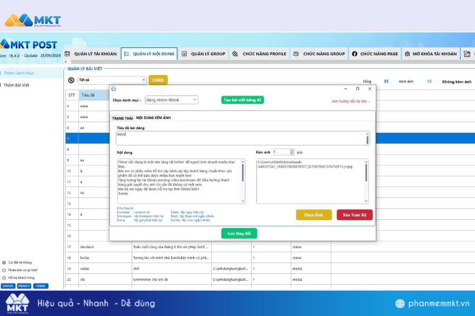Click the STT column header
Screen dimensions: 475x316
point(72,95)
